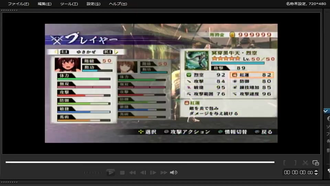This screenshot has height=186, width=330.
Task: Click on the white preview scrubber bar
Action: click(140, 162)
